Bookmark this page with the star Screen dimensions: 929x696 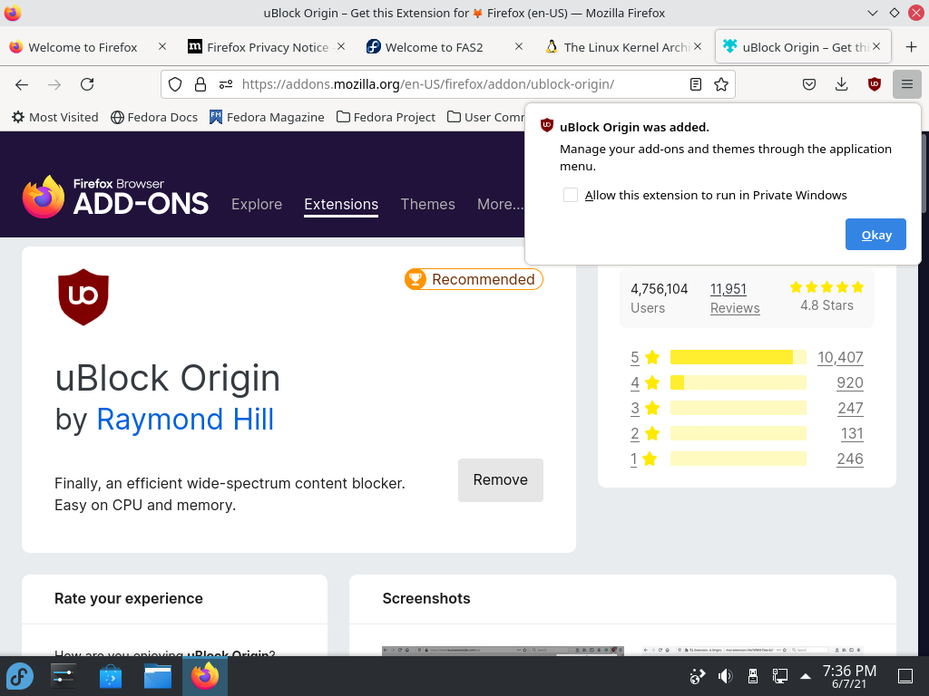pos(721,84)
